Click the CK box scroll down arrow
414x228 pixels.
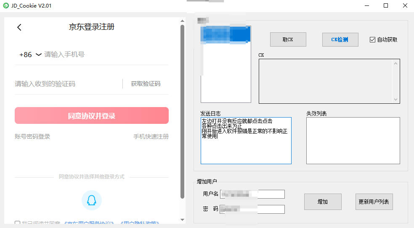click(395, 100)
